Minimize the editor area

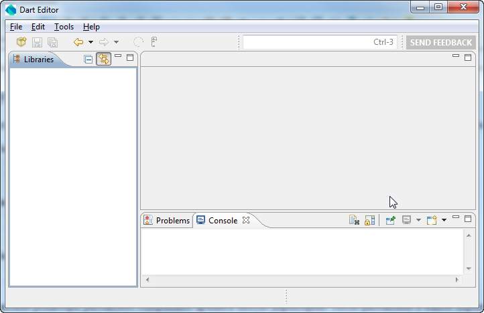[x=456, y=56]
